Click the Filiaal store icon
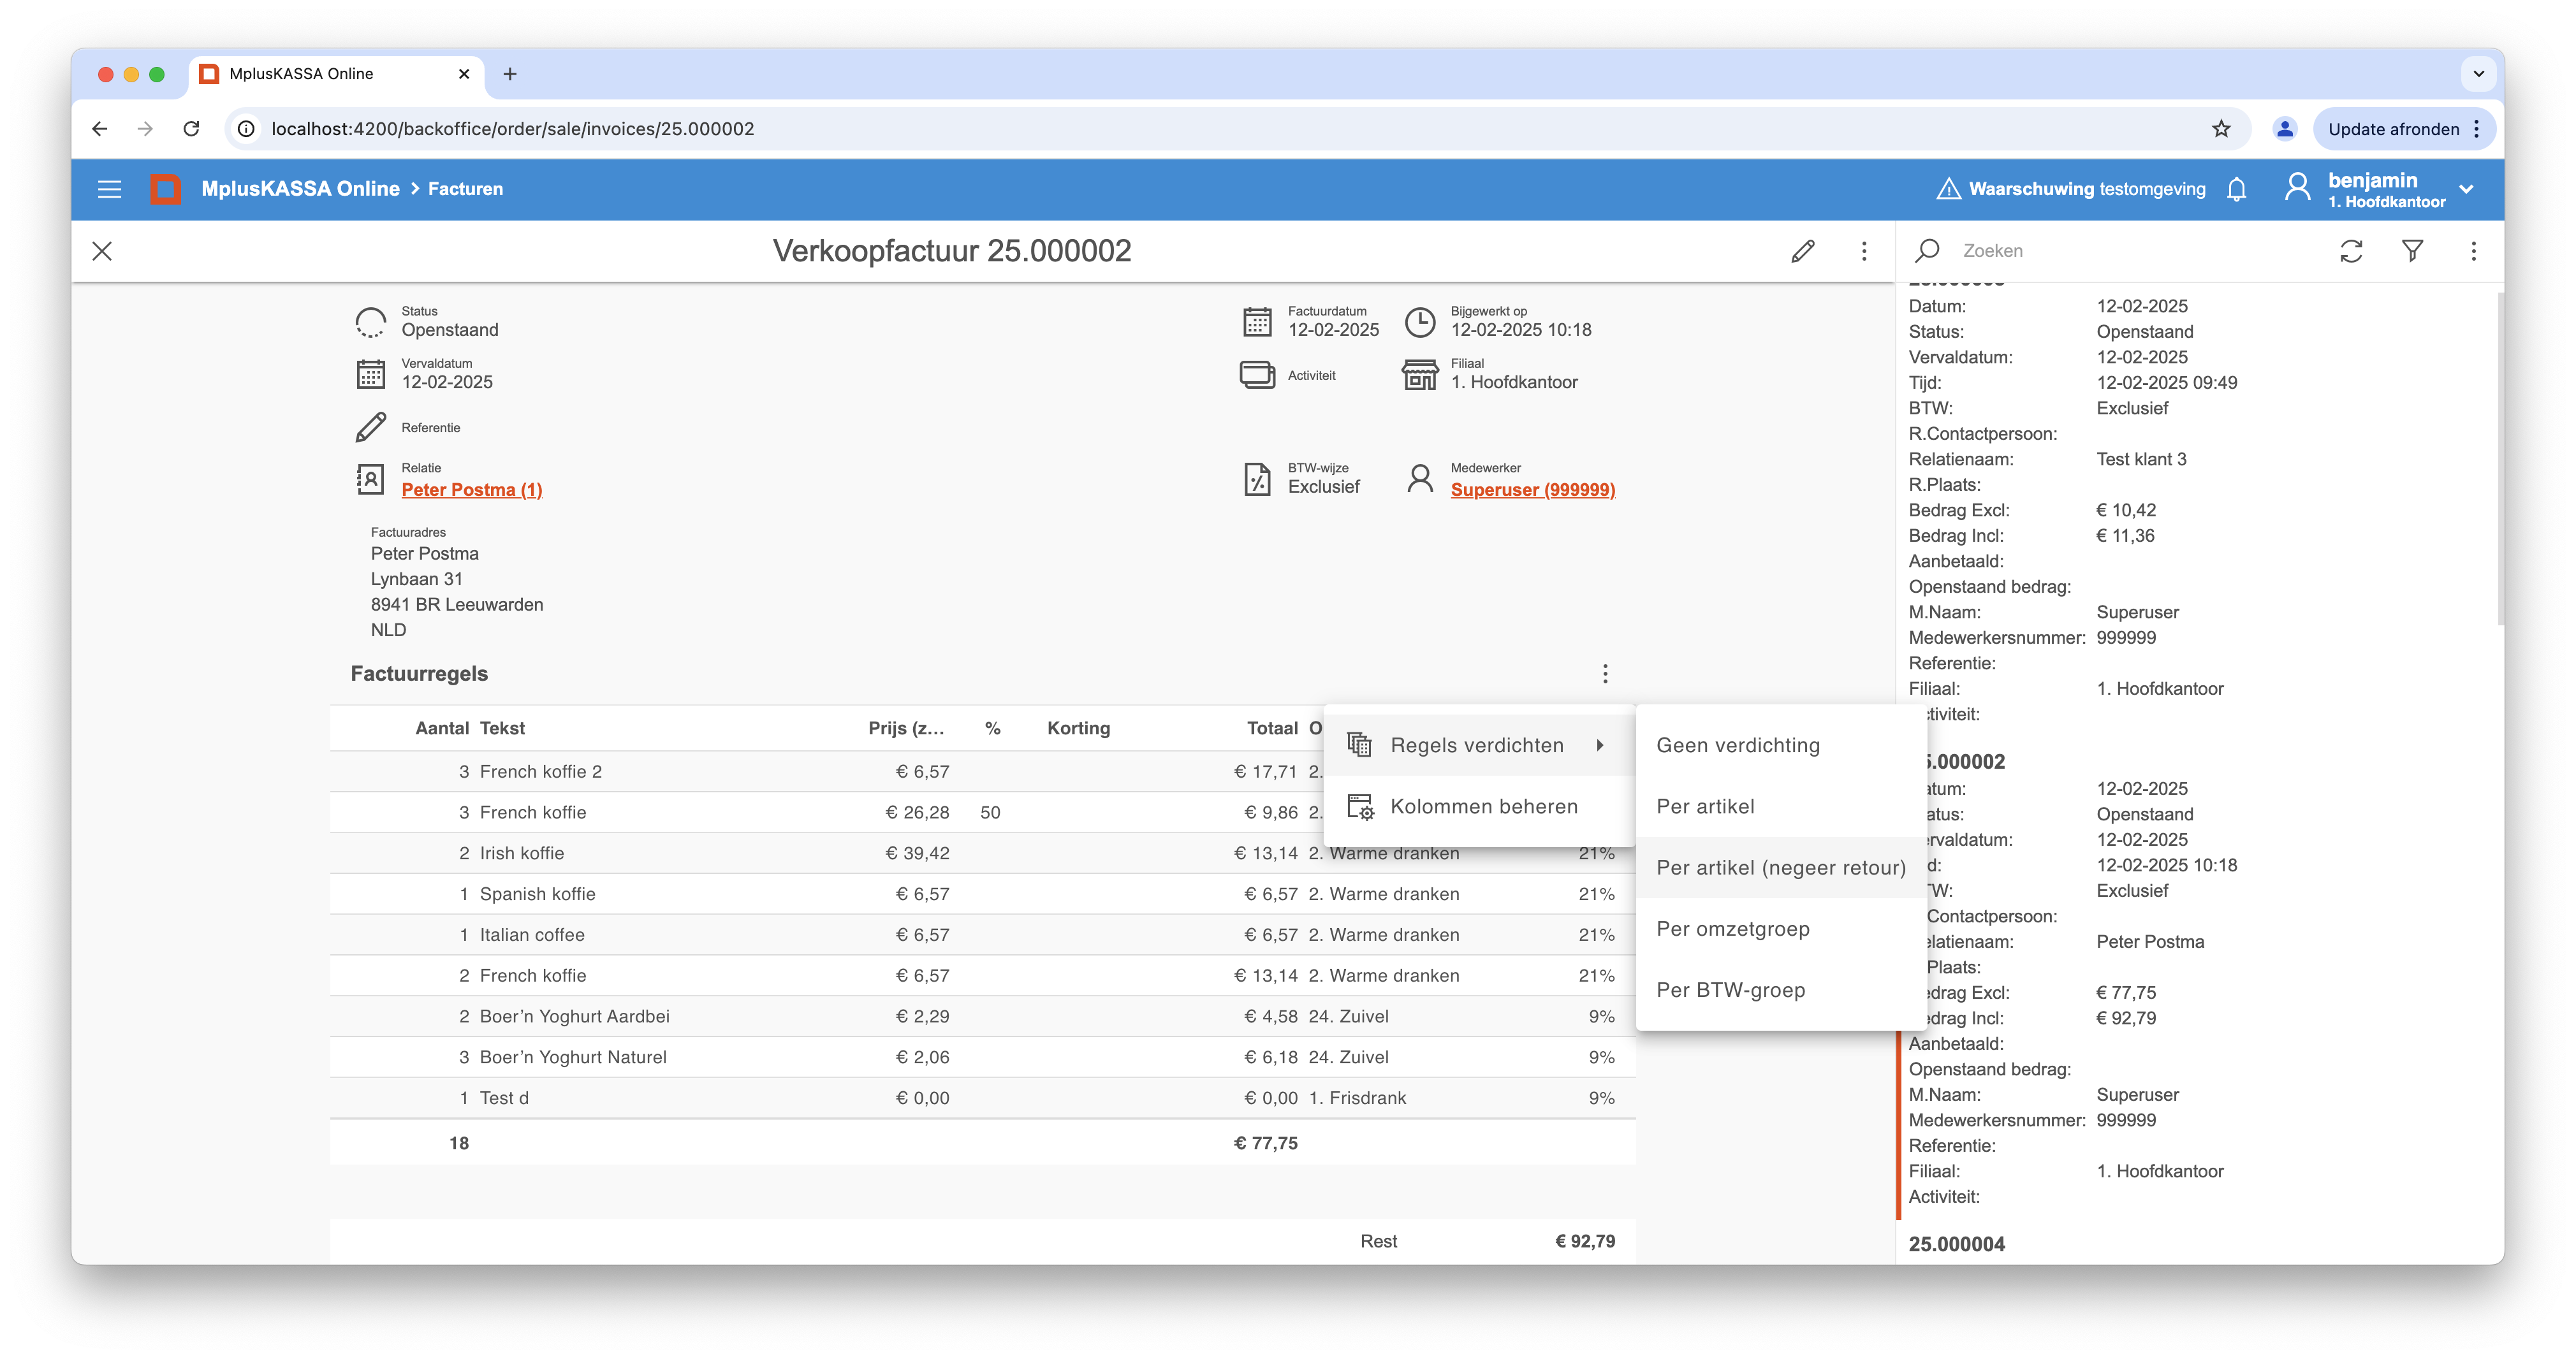 [x=1420, y=374]
